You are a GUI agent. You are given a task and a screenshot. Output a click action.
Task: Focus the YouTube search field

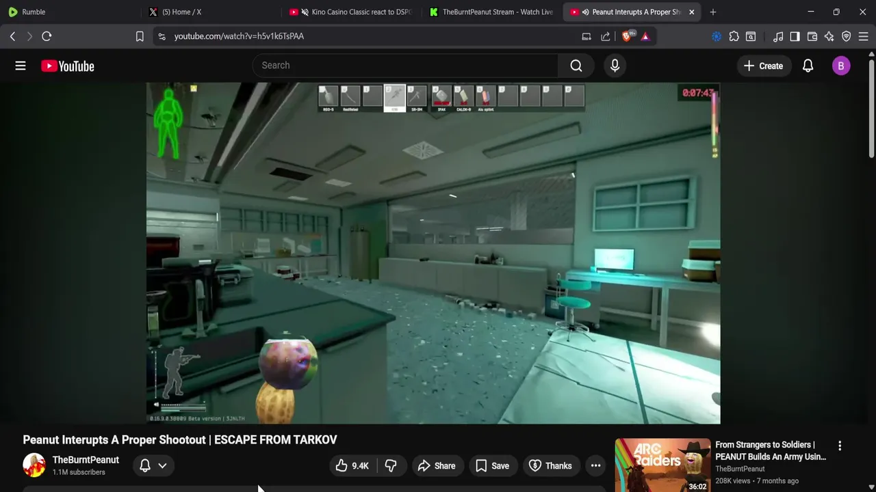point(405,66)
